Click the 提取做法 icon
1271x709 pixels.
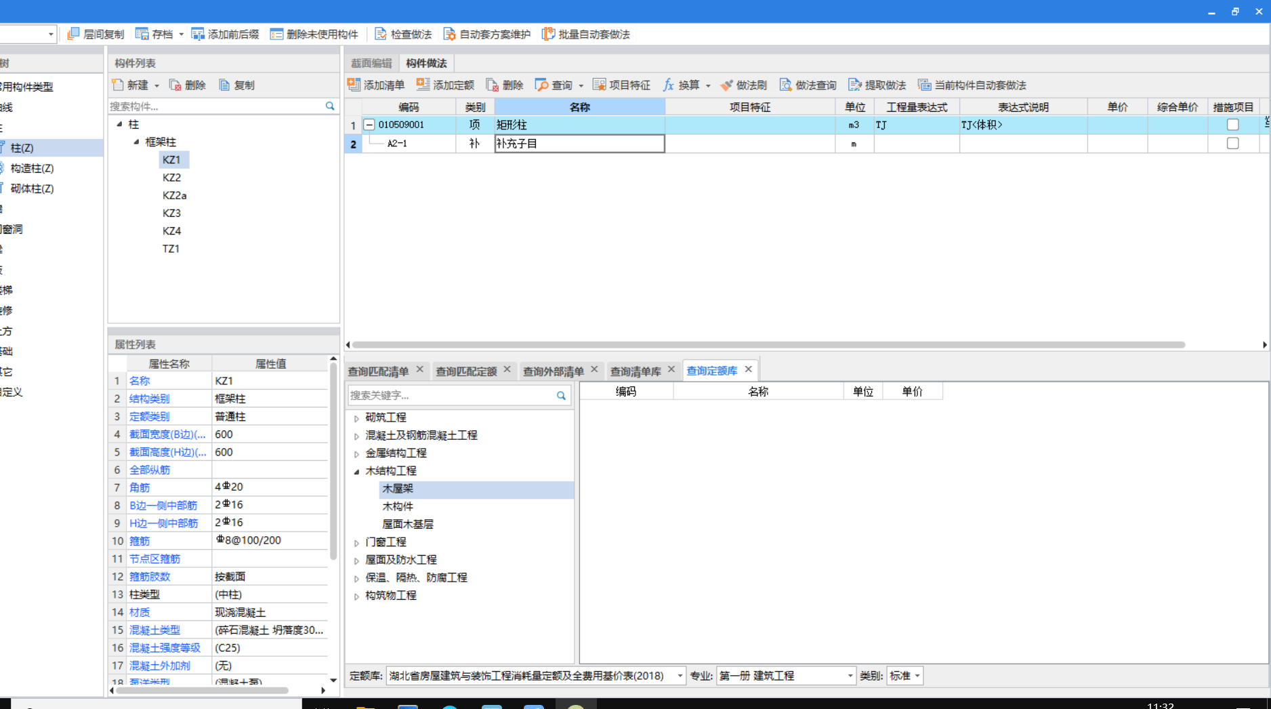(855, 85)
